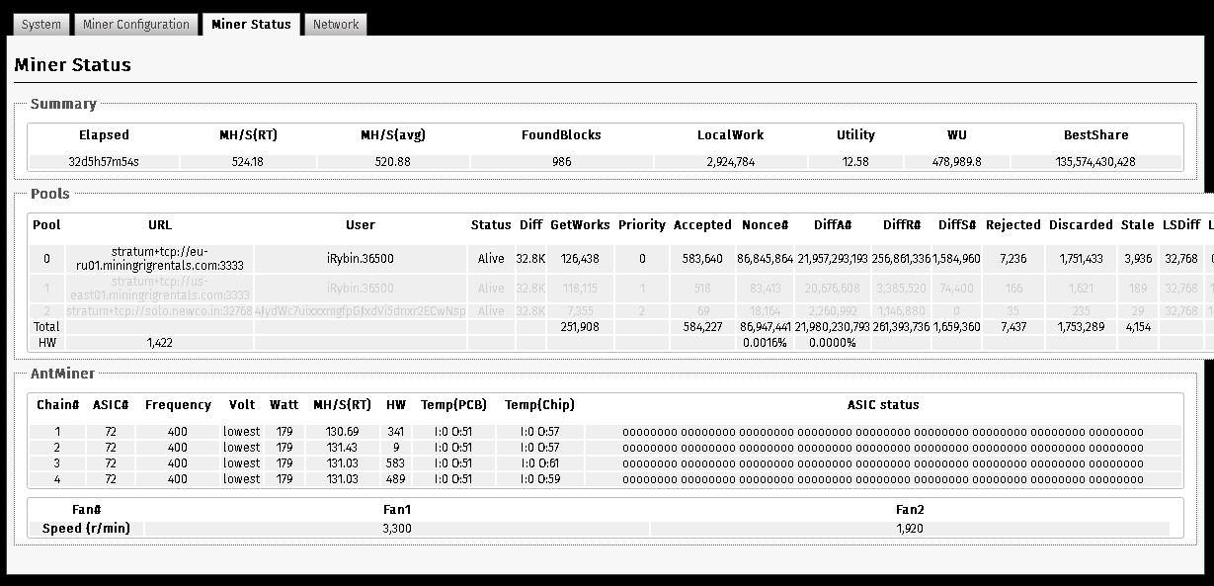Click chain 4 chip temp I:0 O:59
The image size is (1214, 586).
[x=539, y=479]
